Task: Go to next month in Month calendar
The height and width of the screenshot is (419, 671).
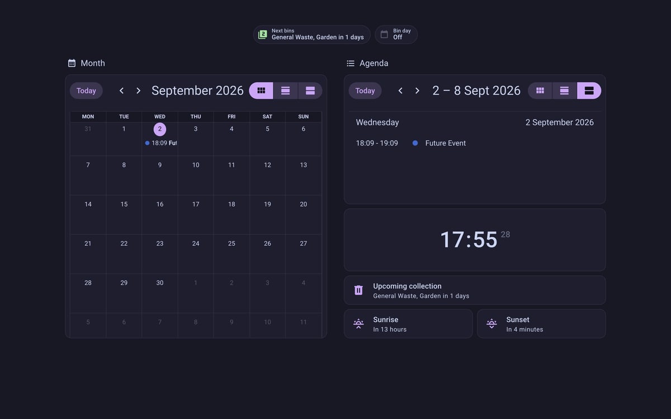Action: pyautogui.click(x=138, y=91)
